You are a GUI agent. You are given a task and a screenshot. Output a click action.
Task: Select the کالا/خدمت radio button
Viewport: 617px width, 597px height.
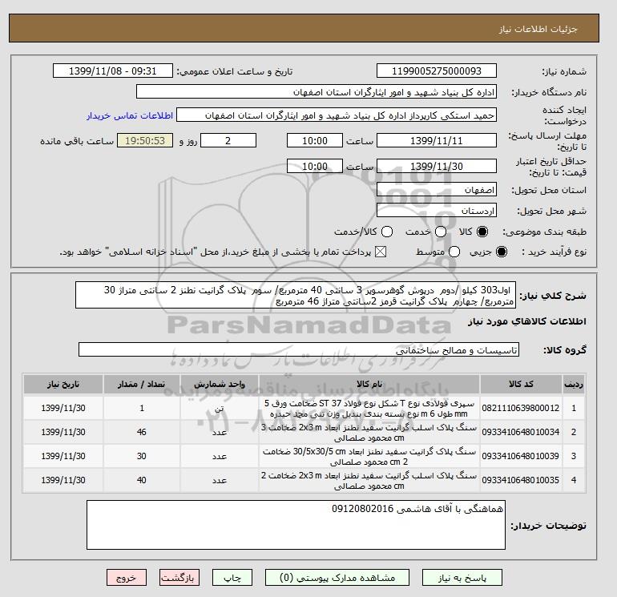(387, 232)
